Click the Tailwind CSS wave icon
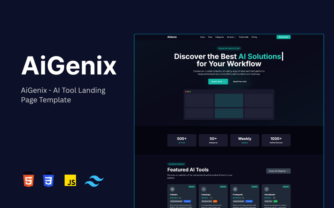The height and width of the screenshot is (208, 334). 94,181
